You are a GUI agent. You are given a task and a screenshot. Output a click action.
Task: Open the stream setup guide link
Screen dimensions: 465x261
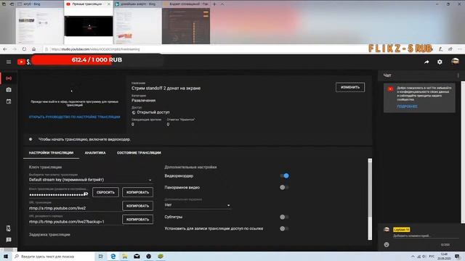(74, 117)
